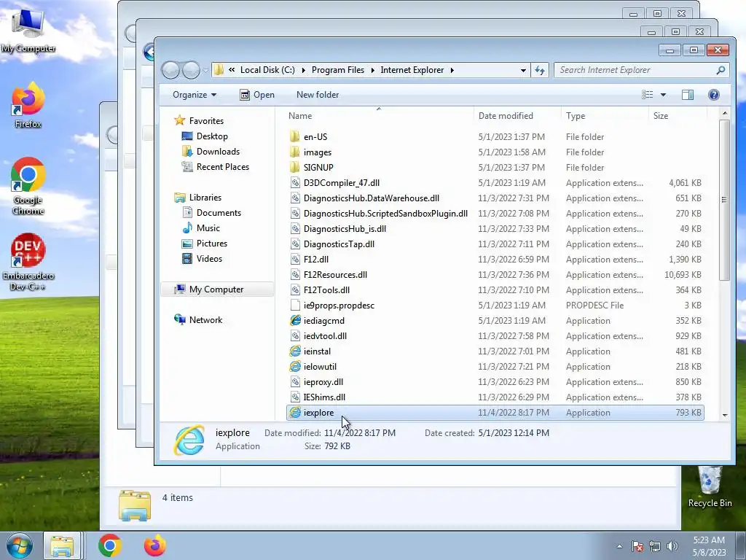
Task: Click the F12.dll file icon
Action: tap(295, 259)
